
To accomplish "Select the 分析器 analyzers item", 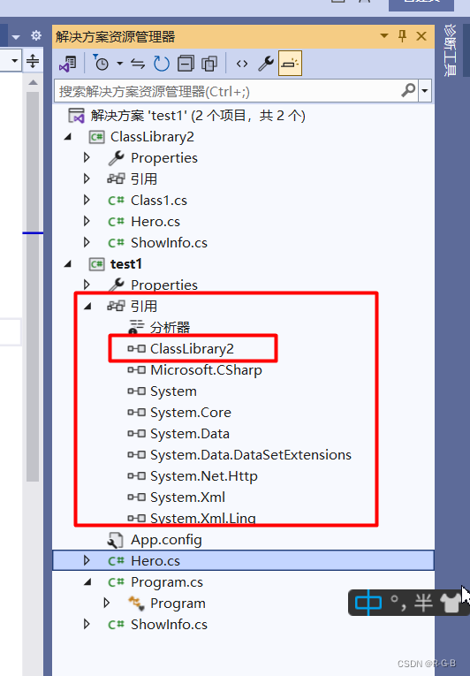I will (x=170, y=327).
